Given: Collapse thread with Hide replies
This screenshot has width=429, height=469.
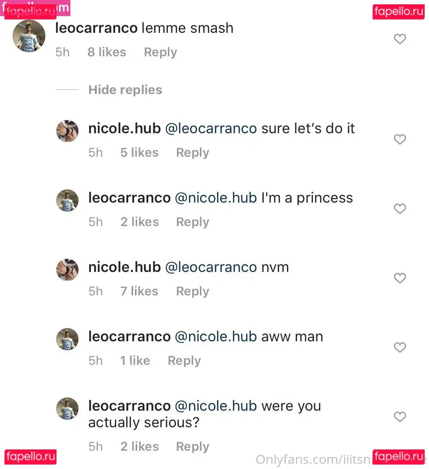Looking at the screenshot, I should (x=125, y=90).
